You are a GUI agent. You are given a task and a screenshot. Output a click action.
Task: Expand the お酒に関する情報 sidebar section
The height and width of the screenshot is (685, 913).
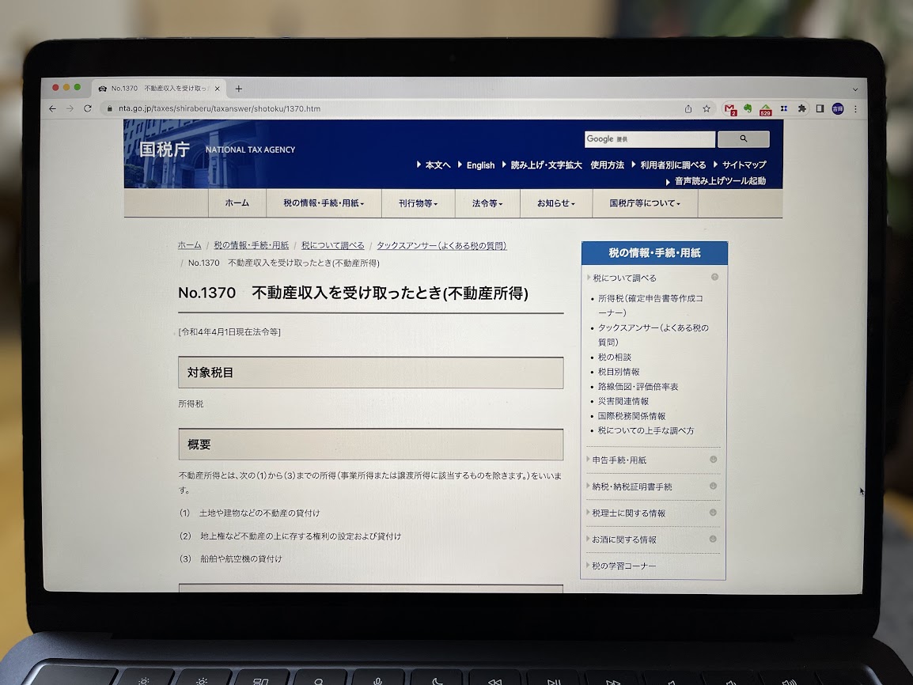click(653, 539)
